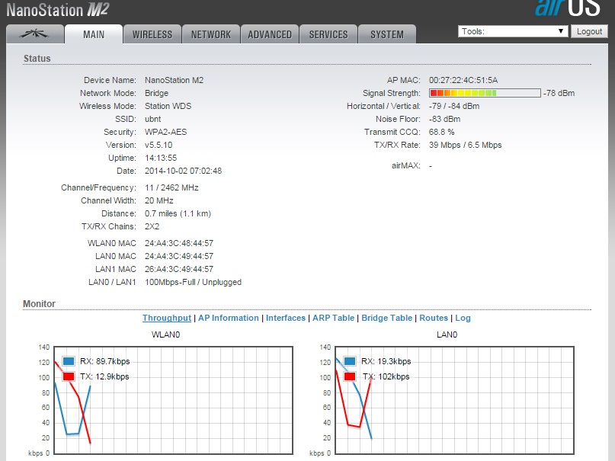This screenshot has width=615, height=461.
Task: Click the RX: 19.3kbps label in LAN0 chart
Action: pos(386,361)
